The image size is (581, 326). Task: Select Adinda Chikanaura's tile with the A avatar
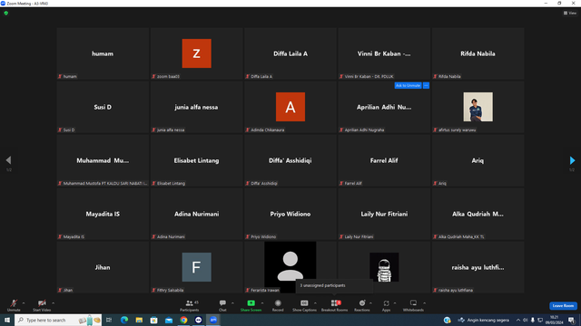click(290, 107)
